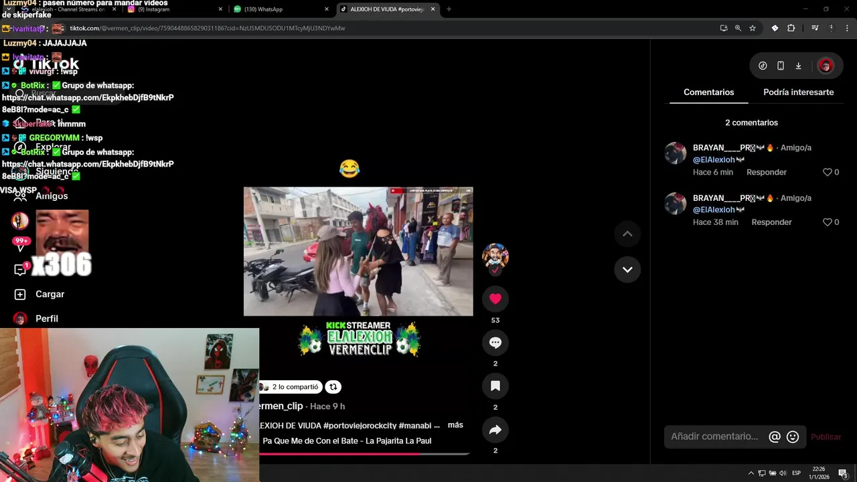Open the browser three-dot menu
The image size is (857, 482).
tap(848, 28)
